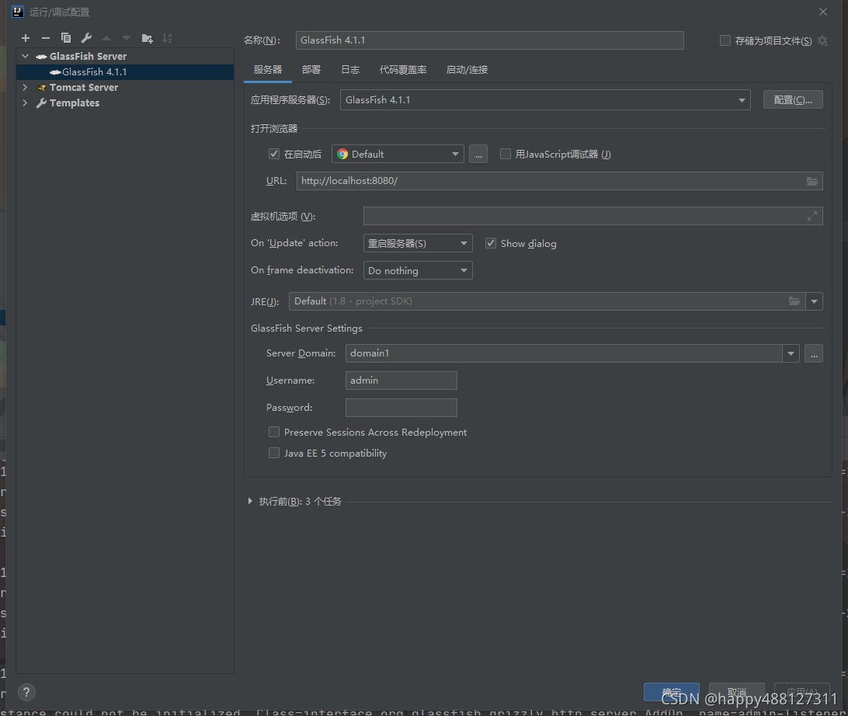The image size is (848, 716).
Task: Enable Preserve Sessions Across Redeployment
Action: click(x=274, y=432)
